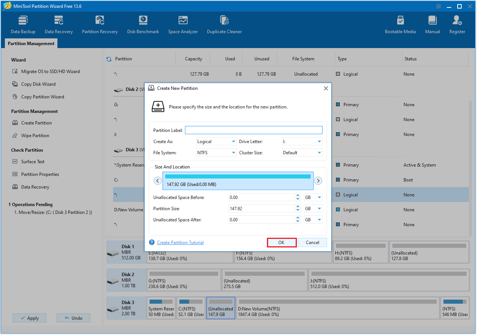The height and width of the screenshot is (335, 477).
Task: Select the Partition Management tab
Action: point(31,44)
